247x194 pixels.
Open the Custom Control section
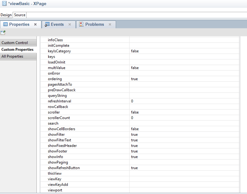[x=15, y=43]
